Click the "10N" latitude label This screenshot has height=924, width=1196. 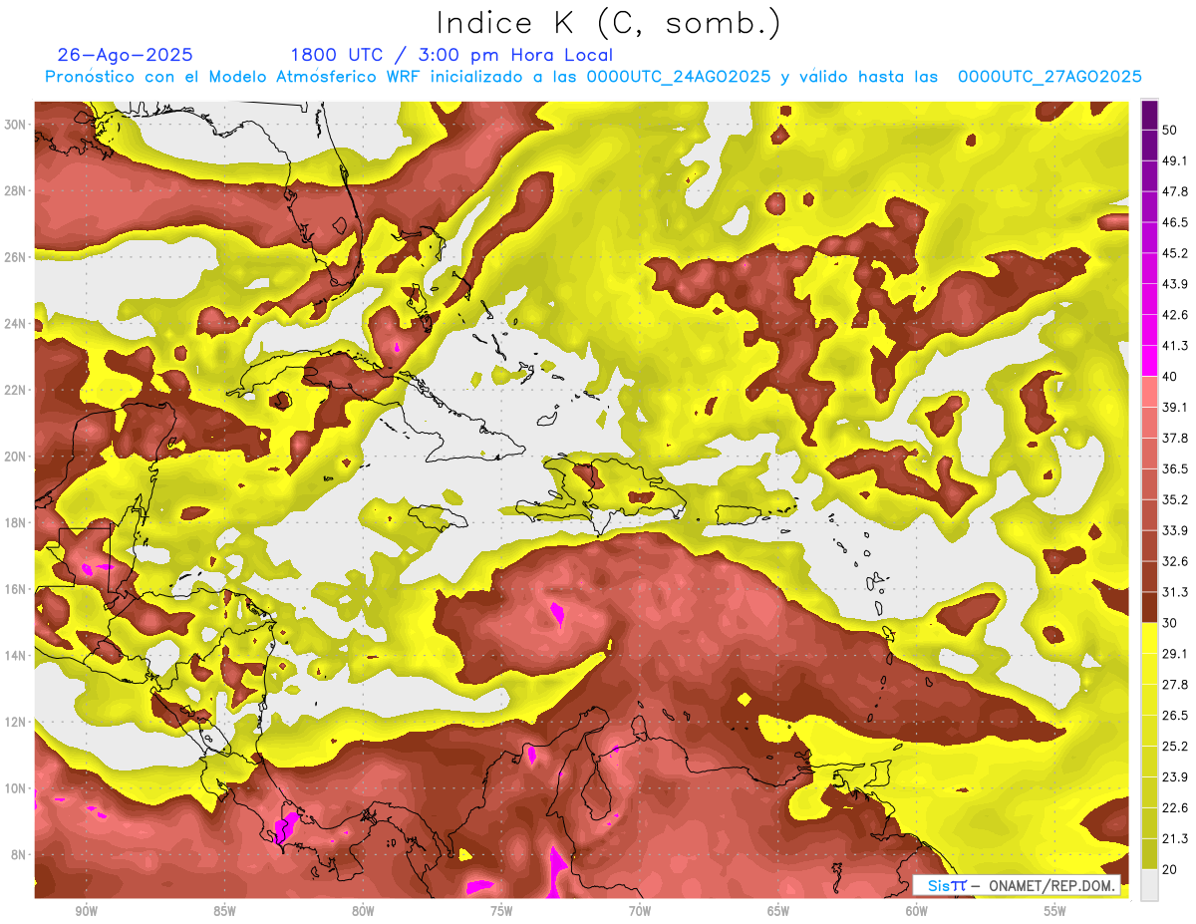pos(15,788)
